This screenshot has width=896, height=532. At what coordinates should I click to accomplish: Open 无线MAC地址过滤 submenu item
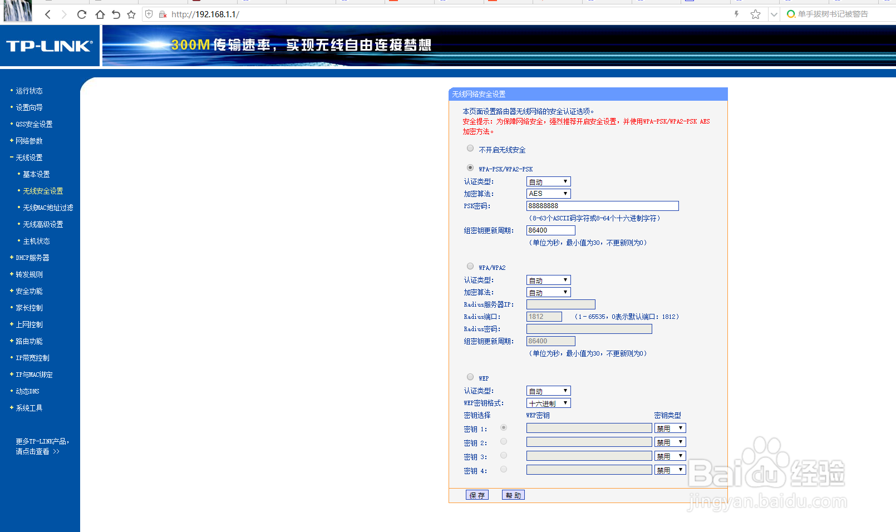(x=48, y=208)
